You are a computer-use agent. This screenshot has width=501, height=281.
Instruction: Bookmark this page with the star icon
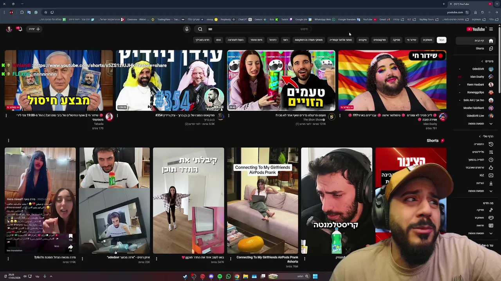(x=45, y=12)
